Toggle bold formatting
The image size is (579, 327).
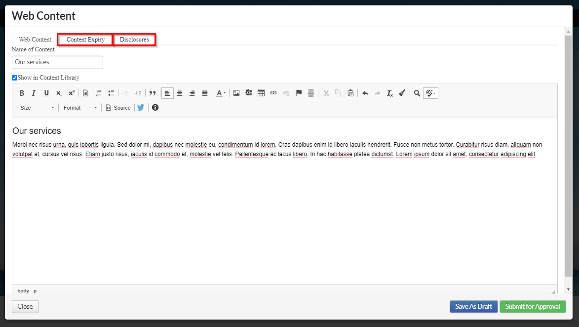click(22, 93)
